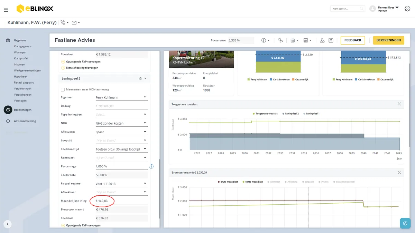Save using the floppy disk icon
The height and width of the screenshot is (233, 415).
coord(331,40)
